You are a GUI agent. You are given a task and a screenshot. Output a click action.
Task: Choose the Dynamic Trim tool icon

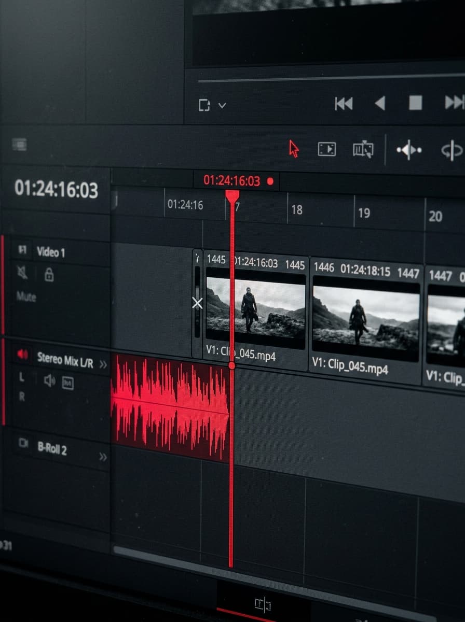point(363,150)
